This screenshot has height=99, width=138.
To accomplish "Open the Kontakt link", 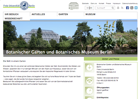I will [x=101, y=3].
